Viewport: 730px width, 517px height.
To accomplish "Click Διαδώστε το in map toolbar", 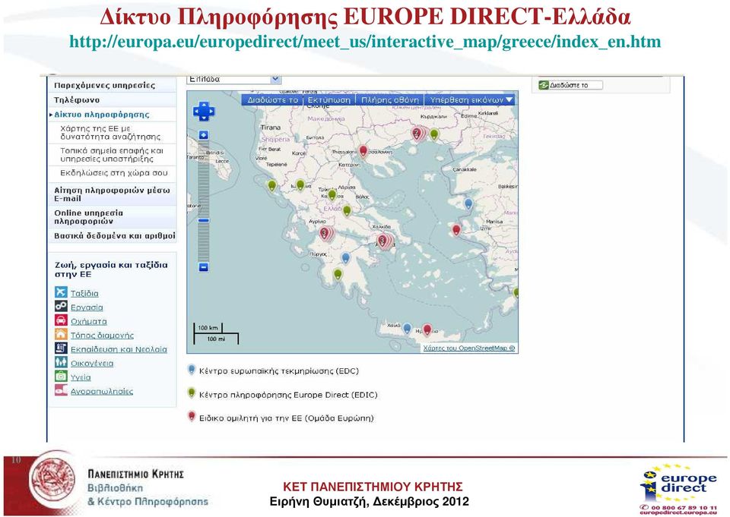I will (x=272, y=100).
